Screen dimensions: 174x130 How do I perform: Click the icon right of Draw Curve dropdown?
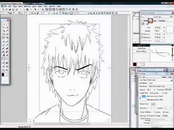[x=171, y=17]
